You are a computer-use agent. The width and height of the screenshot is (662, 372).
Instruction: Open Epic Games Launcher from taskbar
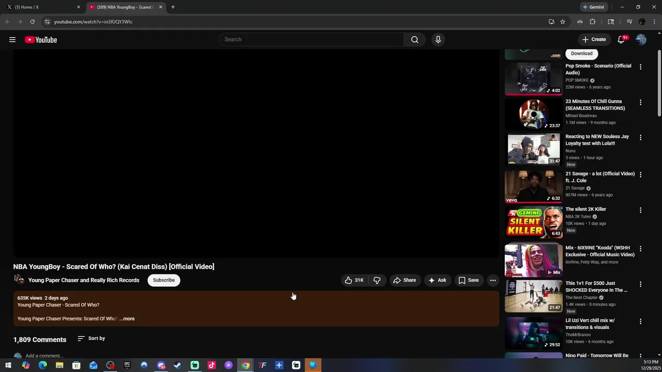pos(127,365)
